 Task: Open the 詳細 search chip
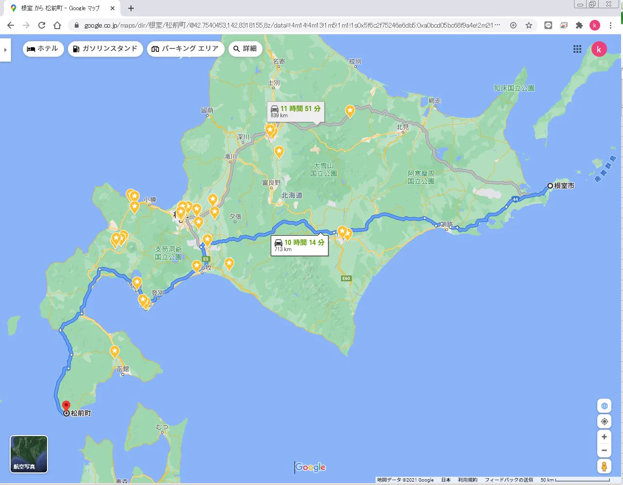[245, 49]
